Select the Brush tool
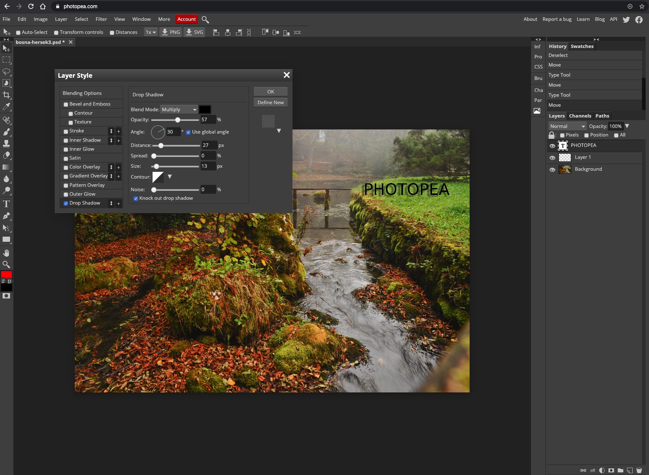The image size is (649, 475). coord(6,132)
